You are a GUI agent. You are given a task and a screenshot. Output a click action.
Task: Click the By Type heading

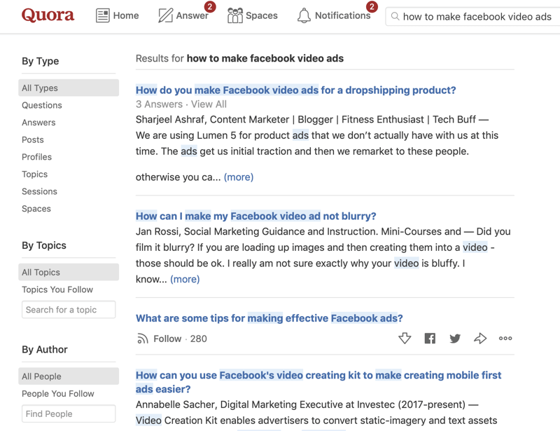click(x=41, y=61)
